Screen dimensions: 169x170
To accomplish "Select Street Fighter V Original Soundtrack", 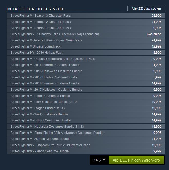I will (86, 46).
